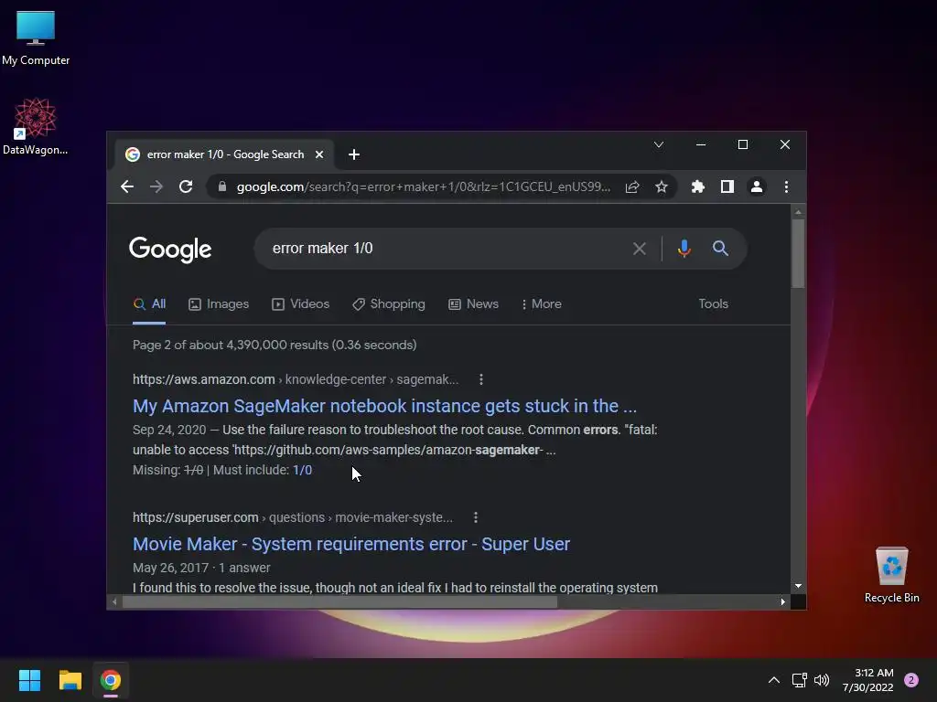Open the Extensions puzzle icon
The image size is (937, 702).
[698, 186]
